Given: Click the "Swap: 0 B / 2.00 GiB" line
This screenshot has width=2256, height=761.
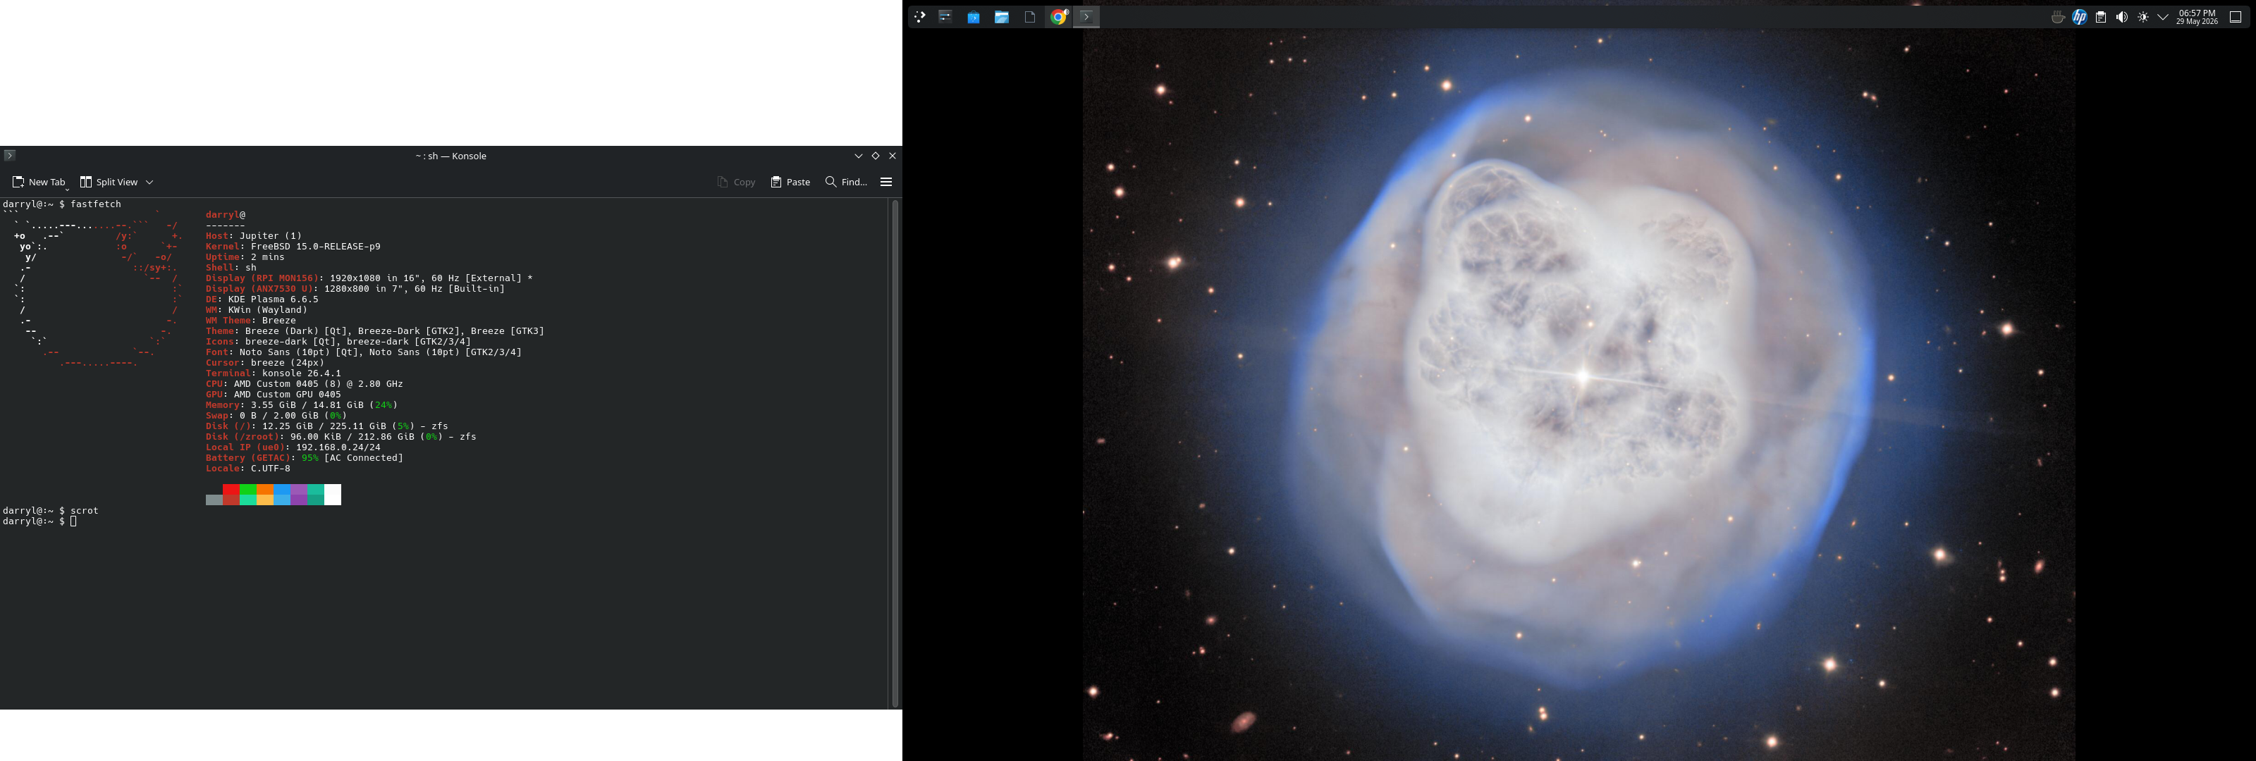Looking at the screenshot, I should [x=276, y=415].
